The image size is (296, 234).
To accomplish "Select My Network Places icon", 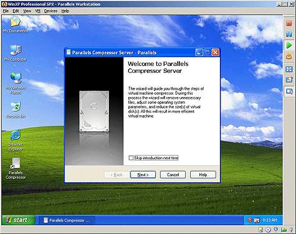I will 16,83.
